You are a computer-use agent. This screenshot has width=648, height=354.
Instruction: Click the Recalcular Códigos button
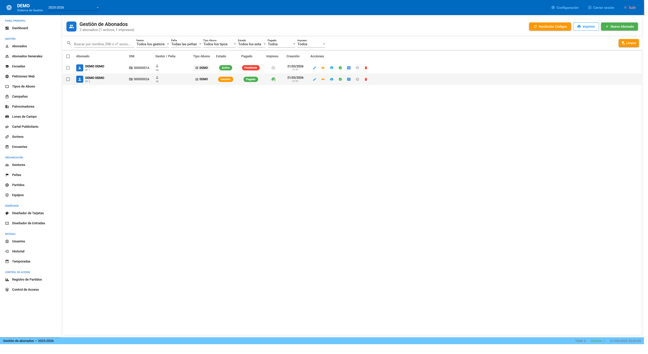click(550, 27)
